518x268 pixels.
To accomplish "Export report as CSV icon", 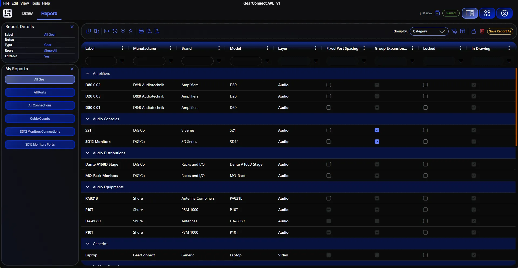I will click(x=149, y=31).
